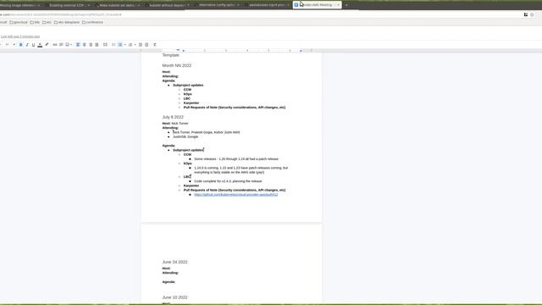Image resolution: width=542 pixels, height=305 pixels.
Task: Toggle underline formatting in the toolbar
Action: [34, 45]
